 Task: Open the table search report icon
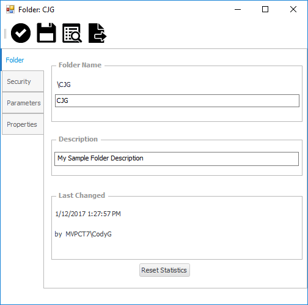point(72,33)
